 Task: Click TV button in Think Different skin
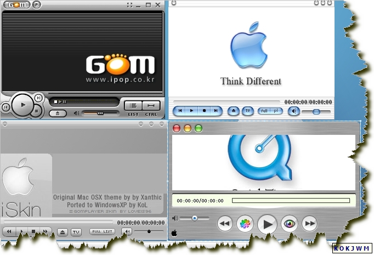coord(247,111)
